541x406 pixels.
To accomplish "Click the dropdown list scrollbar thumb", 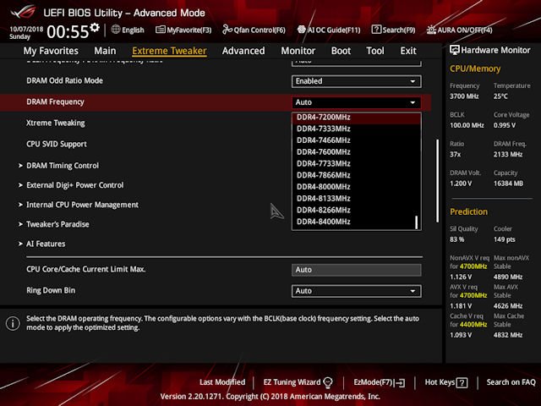I will [417, 222].
